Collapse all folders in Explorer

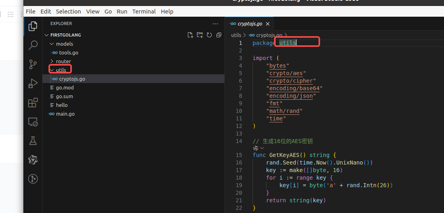coord(218,35)
